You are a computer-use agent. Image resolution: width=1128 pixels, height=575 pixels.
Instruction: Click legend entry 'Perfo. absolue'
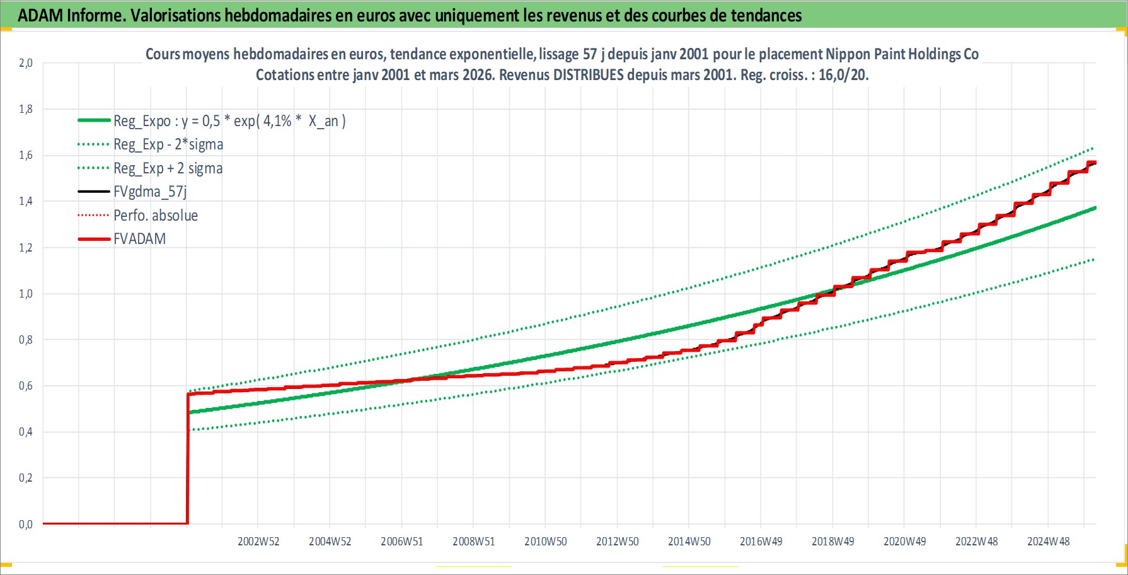[x=156, y=216]
